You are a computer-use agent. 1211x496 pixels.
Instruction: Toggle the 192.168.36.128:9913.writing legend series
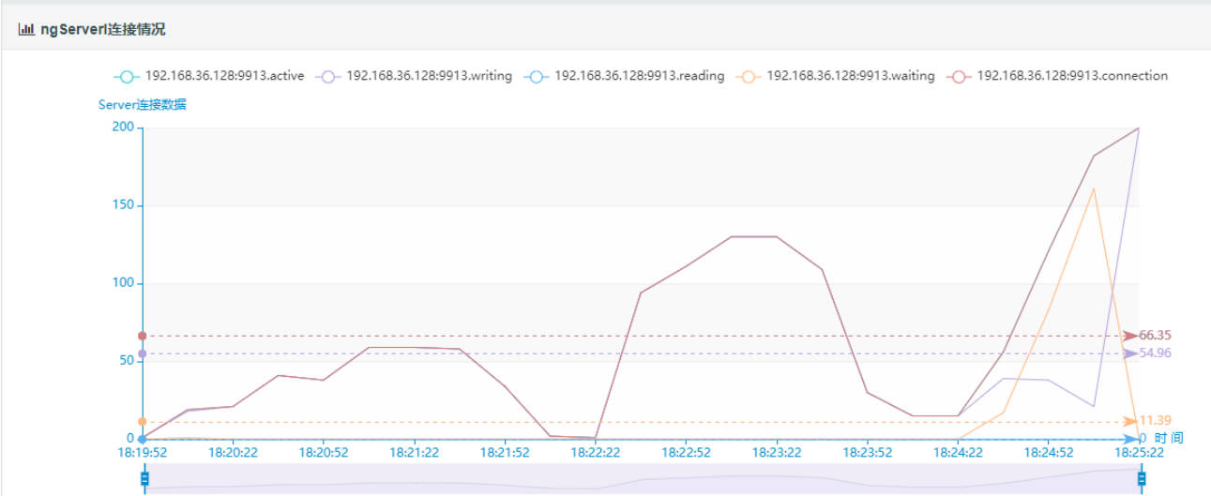(414, 76)
